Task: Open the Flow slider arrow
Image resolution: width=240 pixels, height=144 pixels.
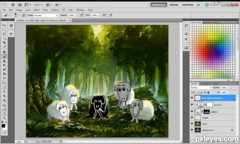Action: [100, 15]
